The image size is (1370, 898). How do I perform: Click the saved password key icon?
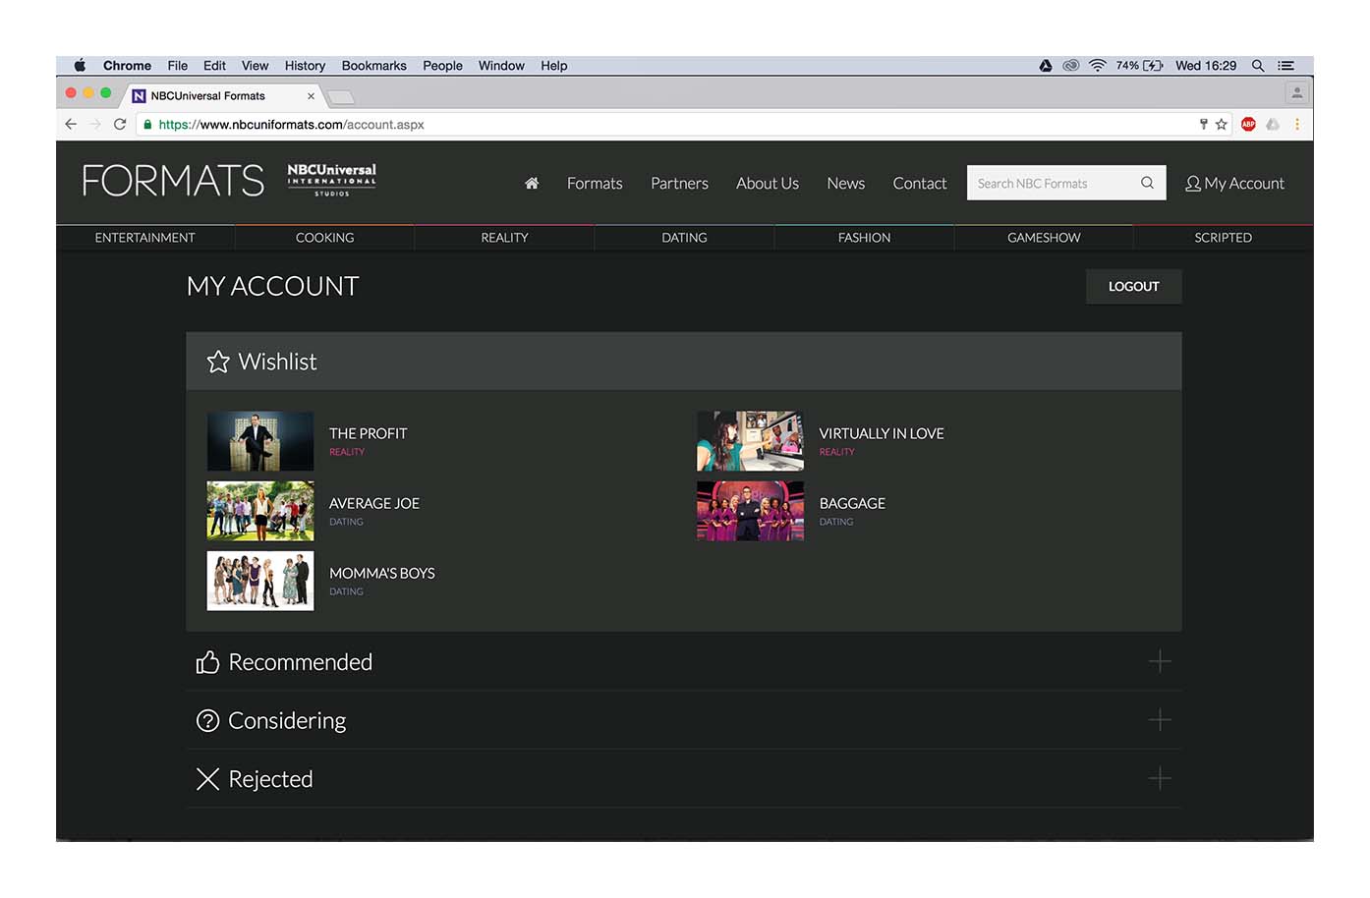click(x=1203, y=124)
